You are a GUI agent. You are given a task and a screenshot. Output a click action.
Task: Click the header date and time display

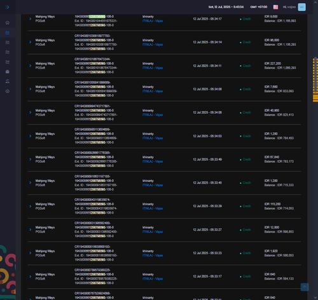[x=226, y=7]
